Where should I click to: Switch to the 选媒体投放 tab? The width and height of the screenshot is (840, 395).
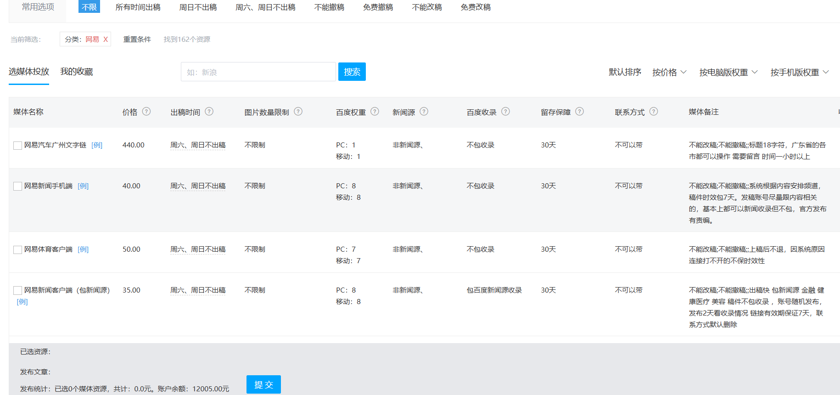29,72
